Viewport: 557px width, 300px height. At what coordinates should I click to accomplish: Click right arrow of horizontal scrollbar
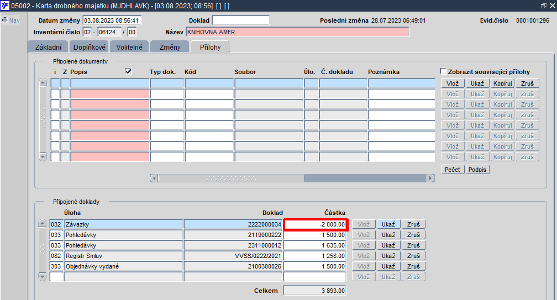pyautogui.click(x=430, y=178)
